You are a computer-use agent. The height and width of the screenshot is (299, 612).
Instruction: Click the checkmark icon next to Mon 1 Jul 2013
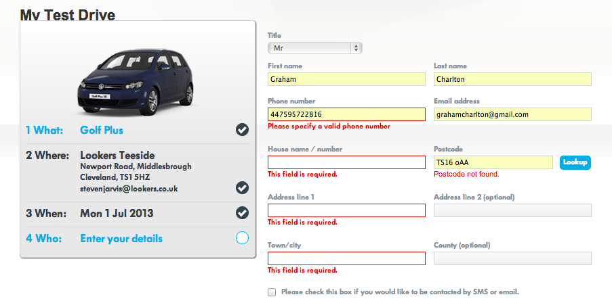point(242,213)
